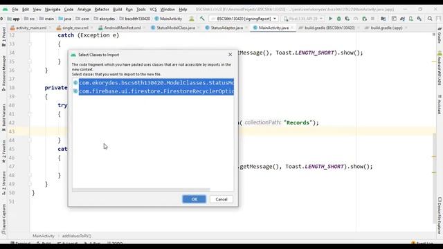
Task: Open Resource Manager side panel
Action: click(x=3, y=73)
